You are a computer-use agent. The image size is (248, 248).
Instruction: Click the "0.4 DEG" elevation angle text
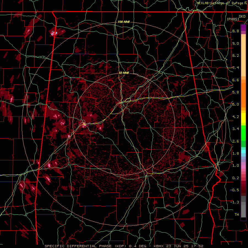(x=137, y=246)
